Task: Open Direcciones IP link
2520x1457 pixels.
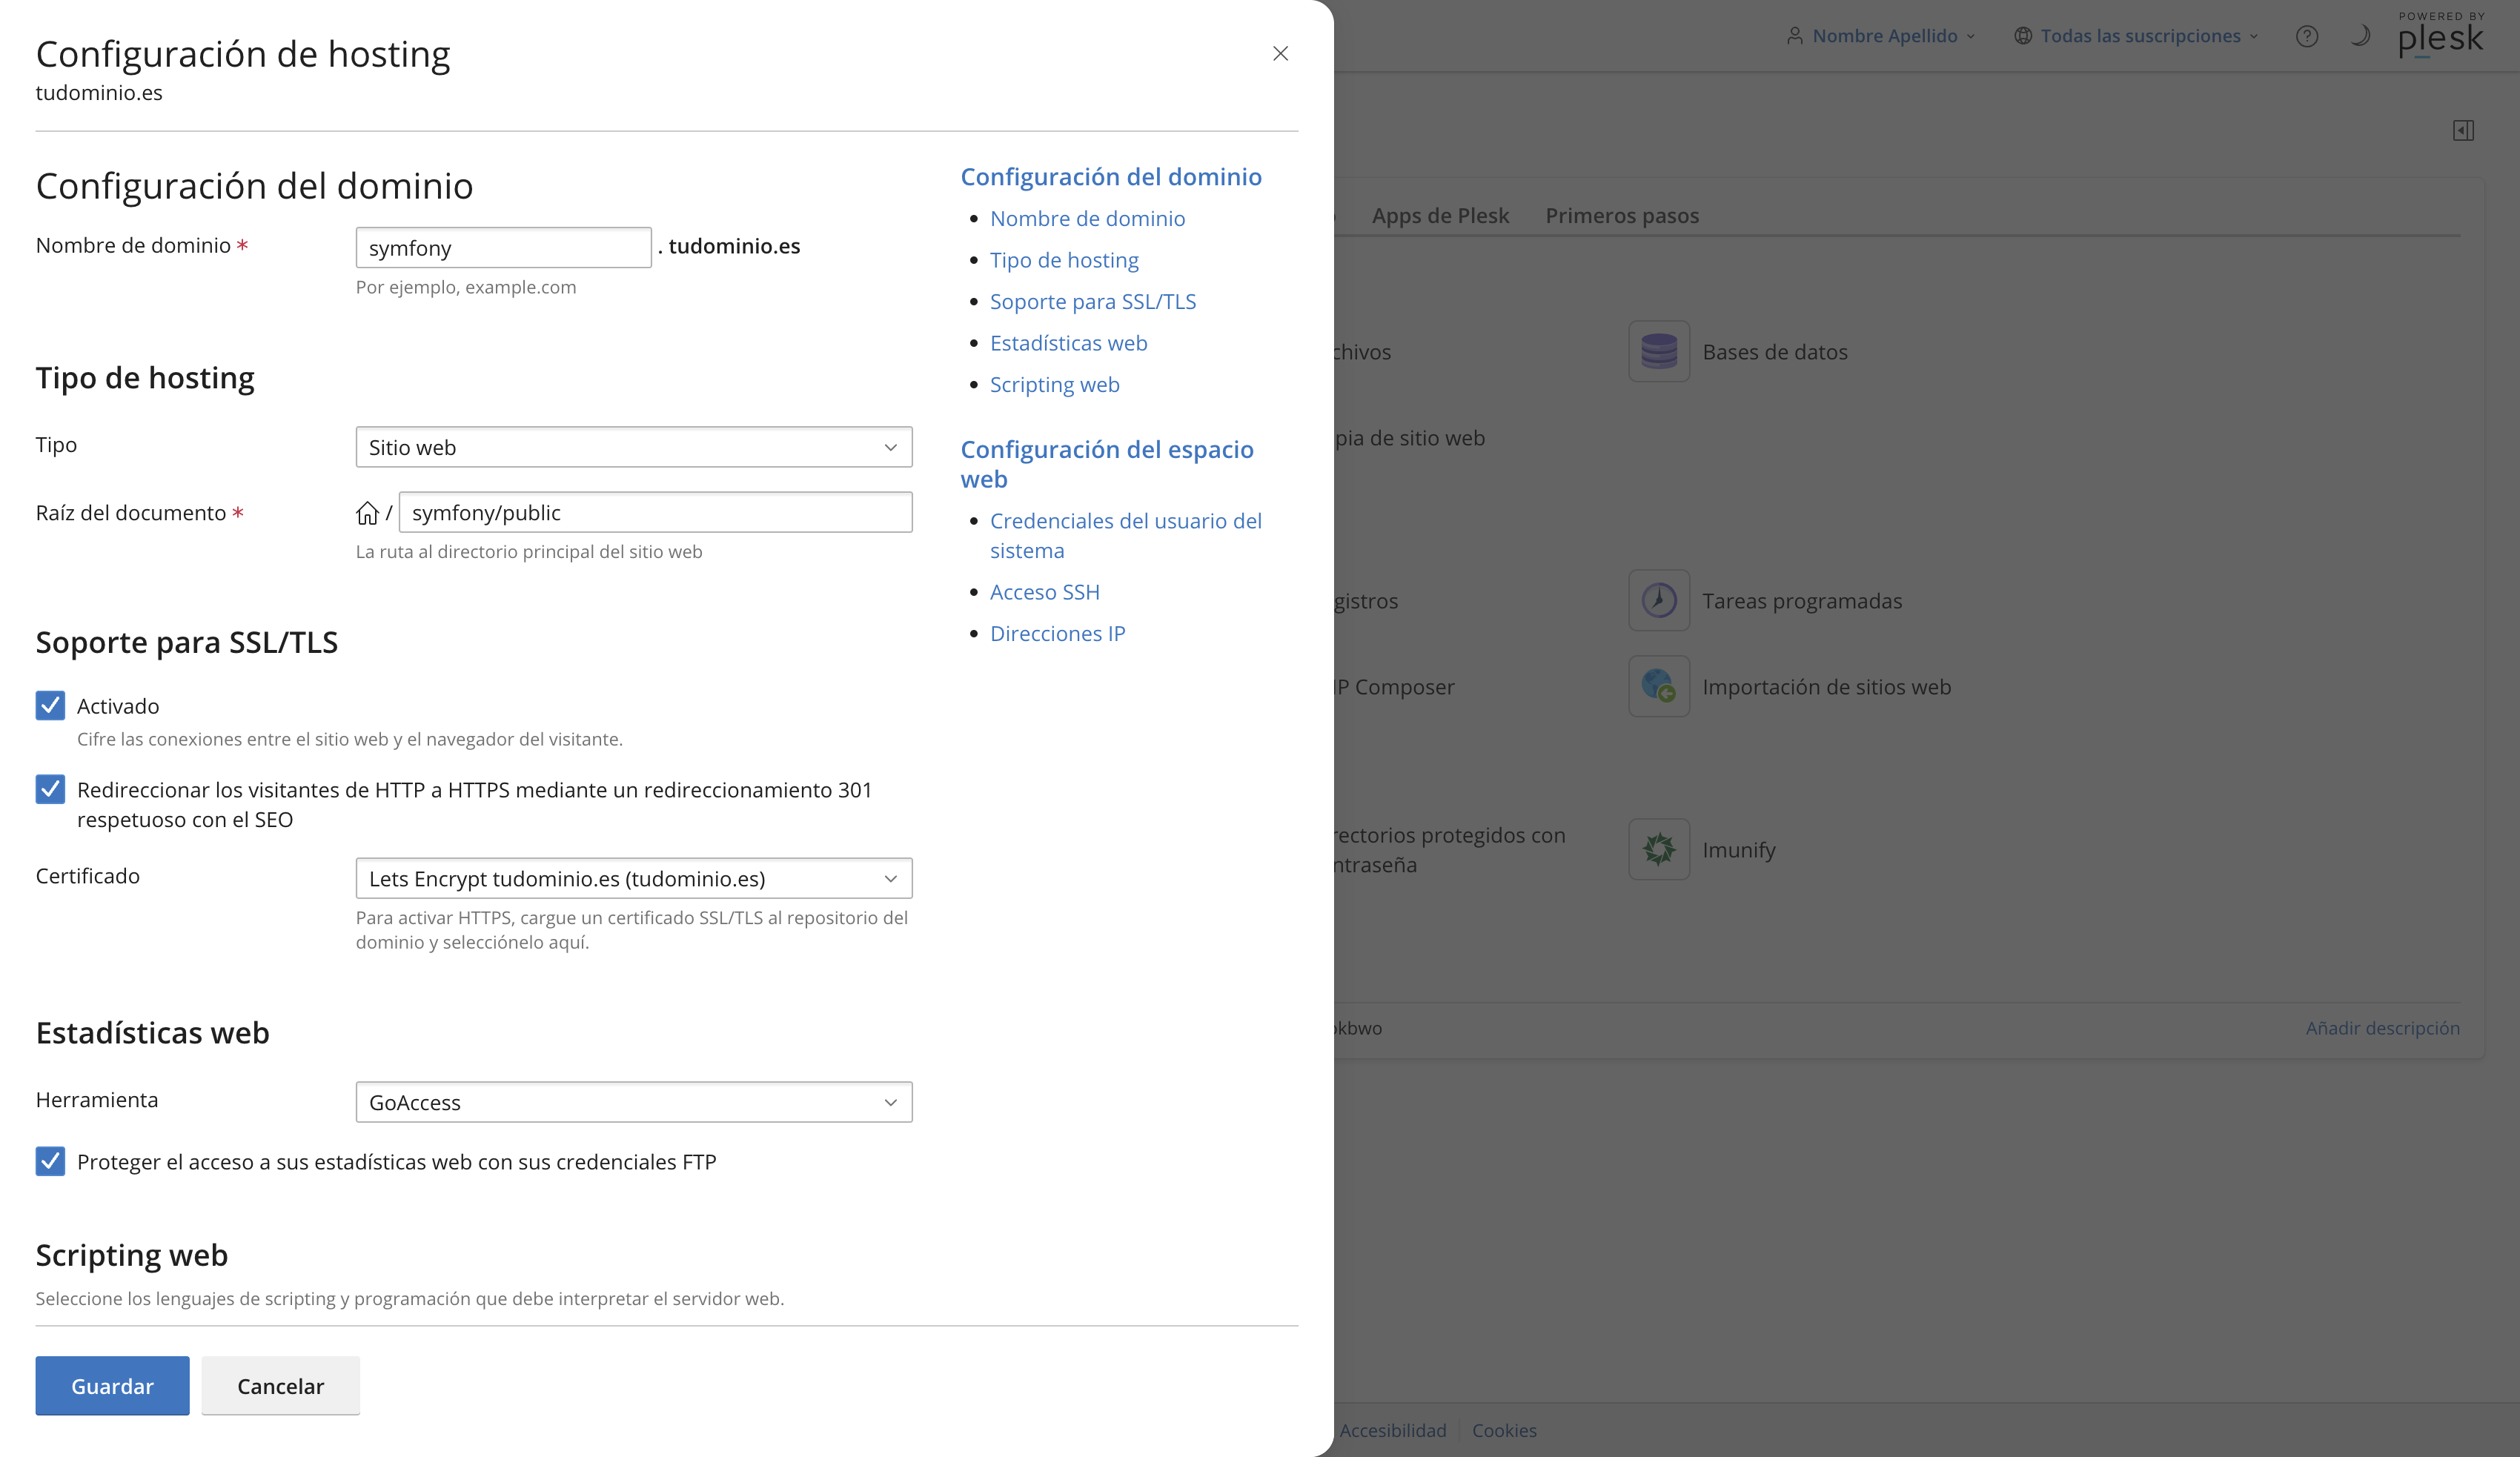Action: tap(1057, 633)
